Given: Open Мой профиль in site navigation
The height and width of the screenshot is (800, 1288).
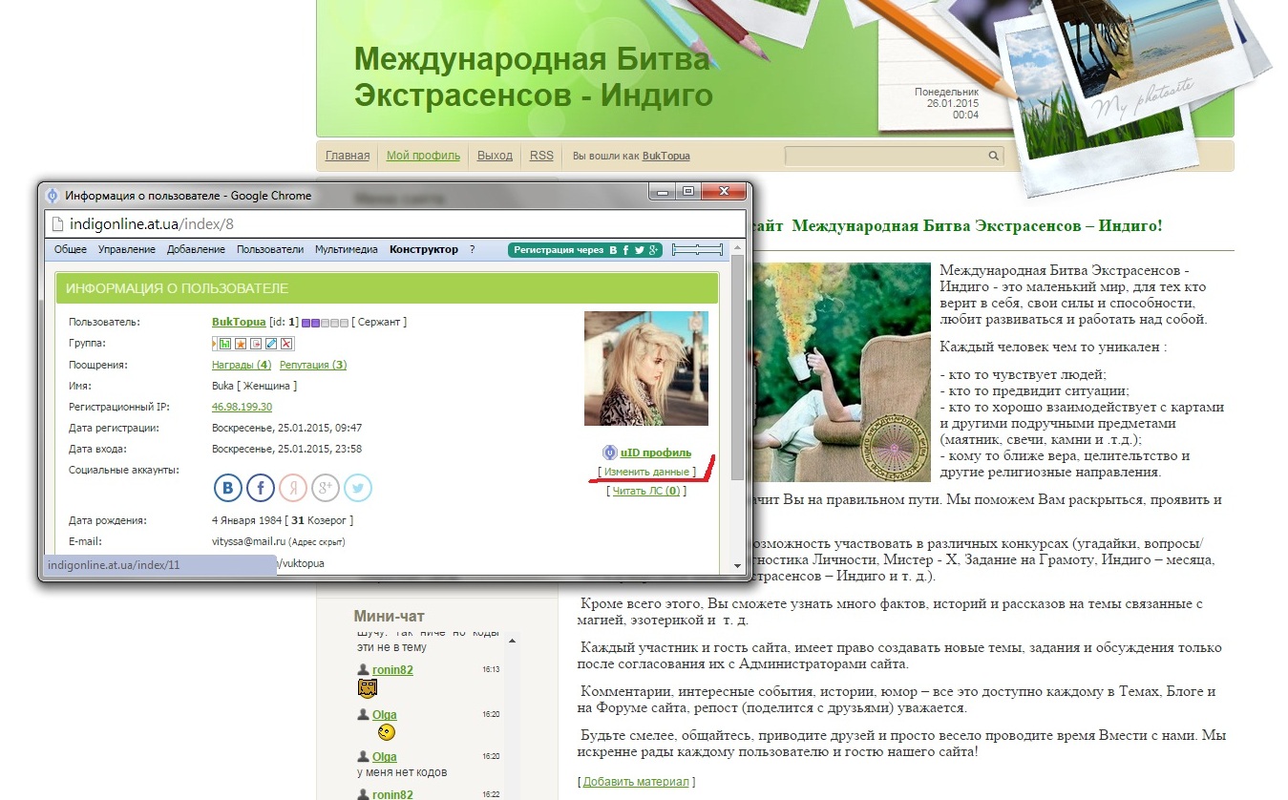Looking at the screenshot, I should click(423, 156).
